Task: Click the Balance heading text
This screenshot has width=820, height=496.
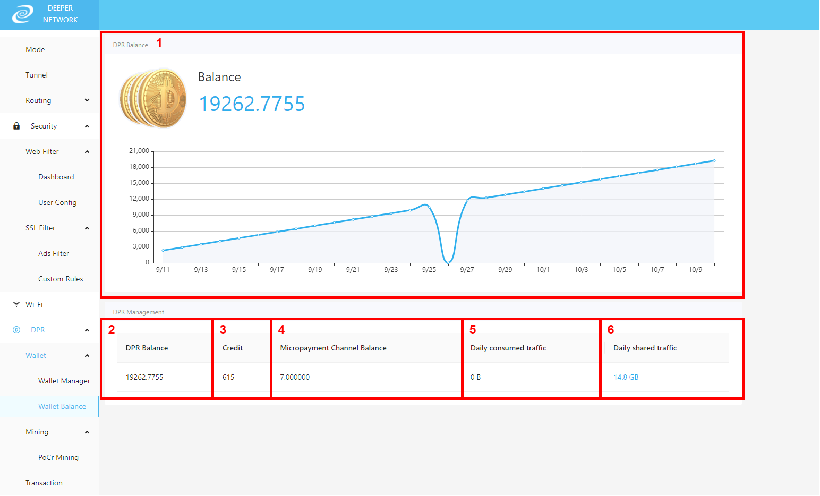Action: click(219, 77)
